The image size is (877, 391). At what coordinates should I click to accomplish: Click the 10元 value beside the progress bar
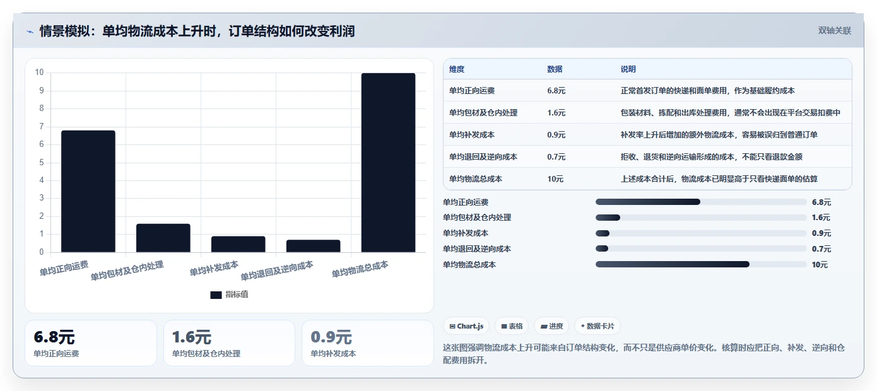click(x=820, y=265)
